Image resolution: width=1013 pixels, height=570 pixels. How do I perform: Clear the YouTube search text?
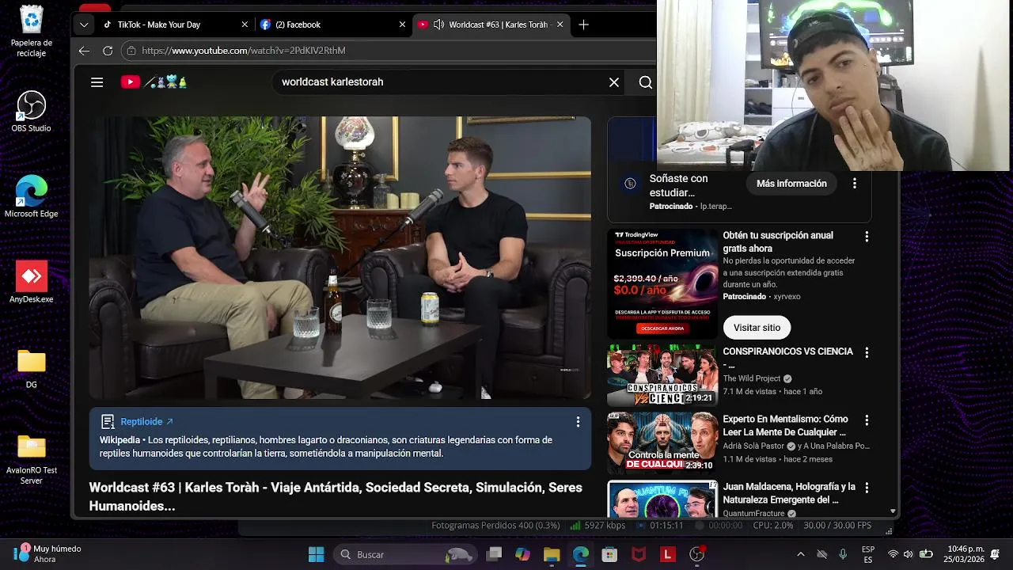pos(613,82)
